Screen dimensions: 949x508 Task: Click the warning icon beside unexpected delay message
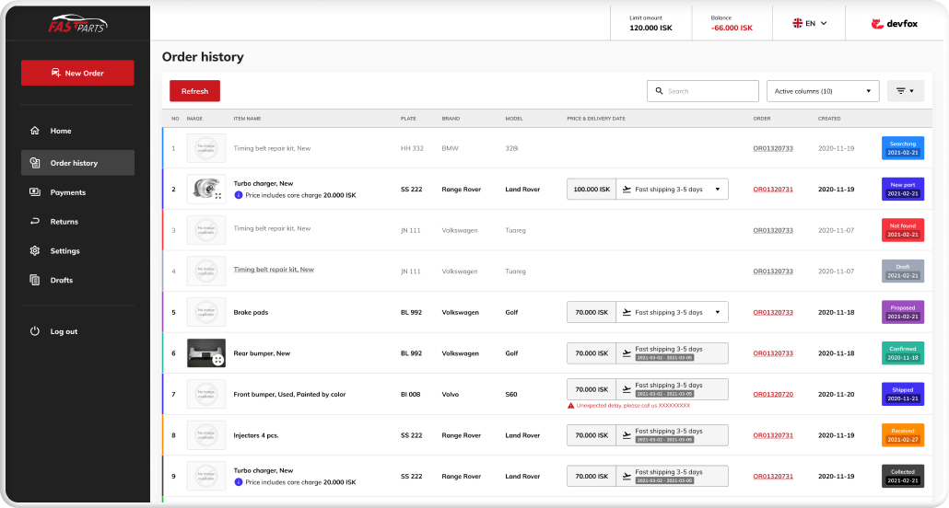coord(571,405)
